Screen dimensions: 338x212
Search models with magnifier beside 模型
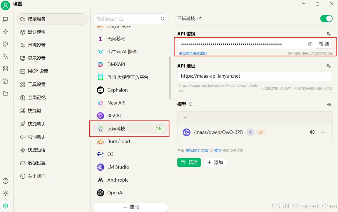191,104
